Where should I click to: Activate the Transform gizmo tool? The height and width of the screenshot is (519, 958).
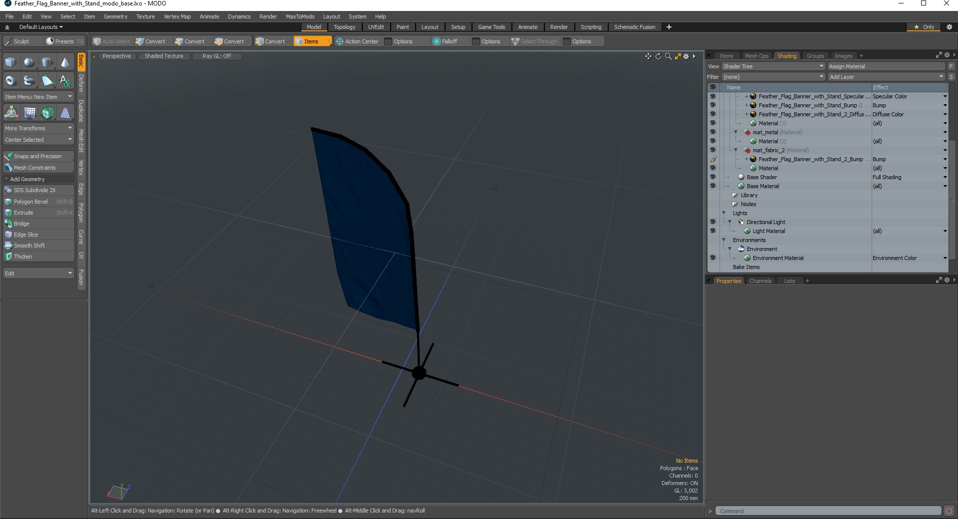(11, 113)
